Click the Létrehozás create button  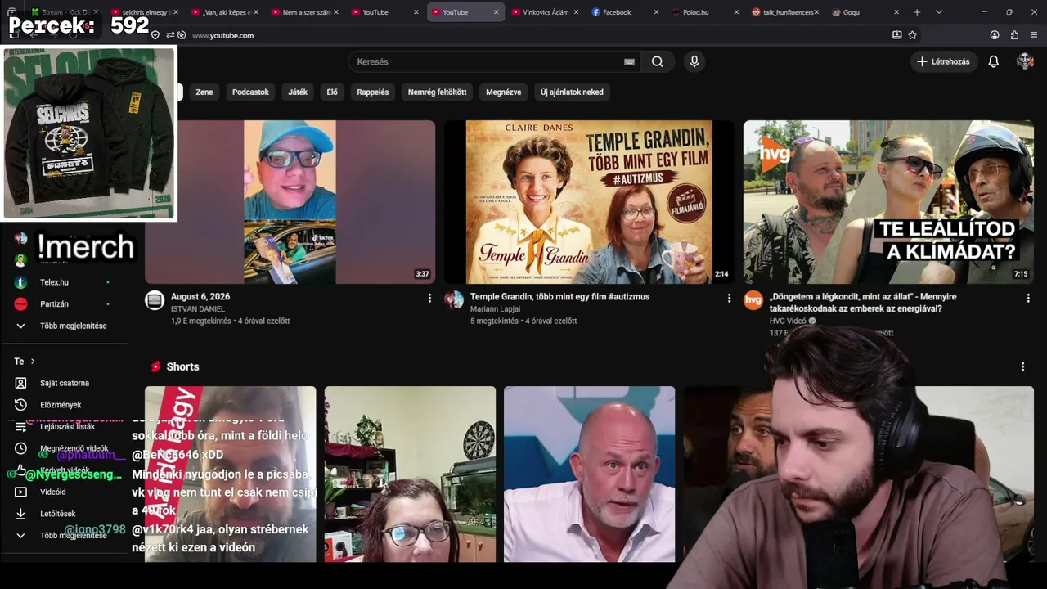click(944, 61)
